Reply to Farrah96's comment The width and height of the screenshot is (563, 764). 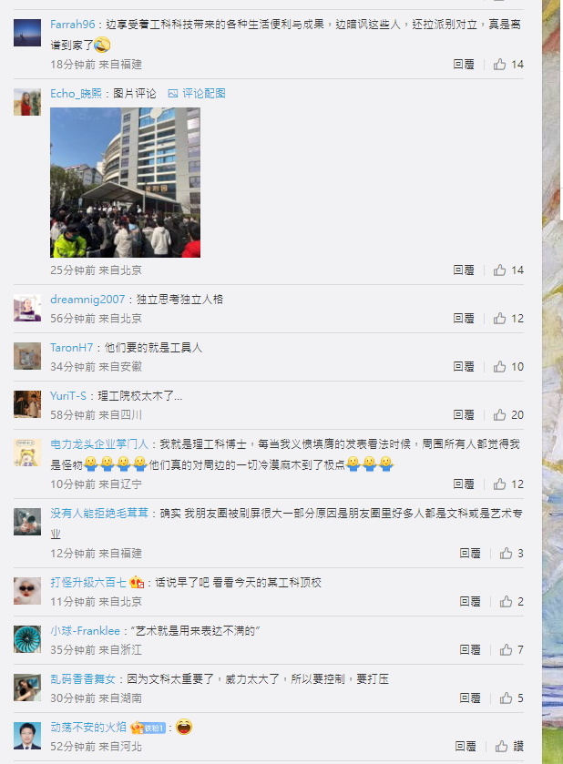[464, 65]
